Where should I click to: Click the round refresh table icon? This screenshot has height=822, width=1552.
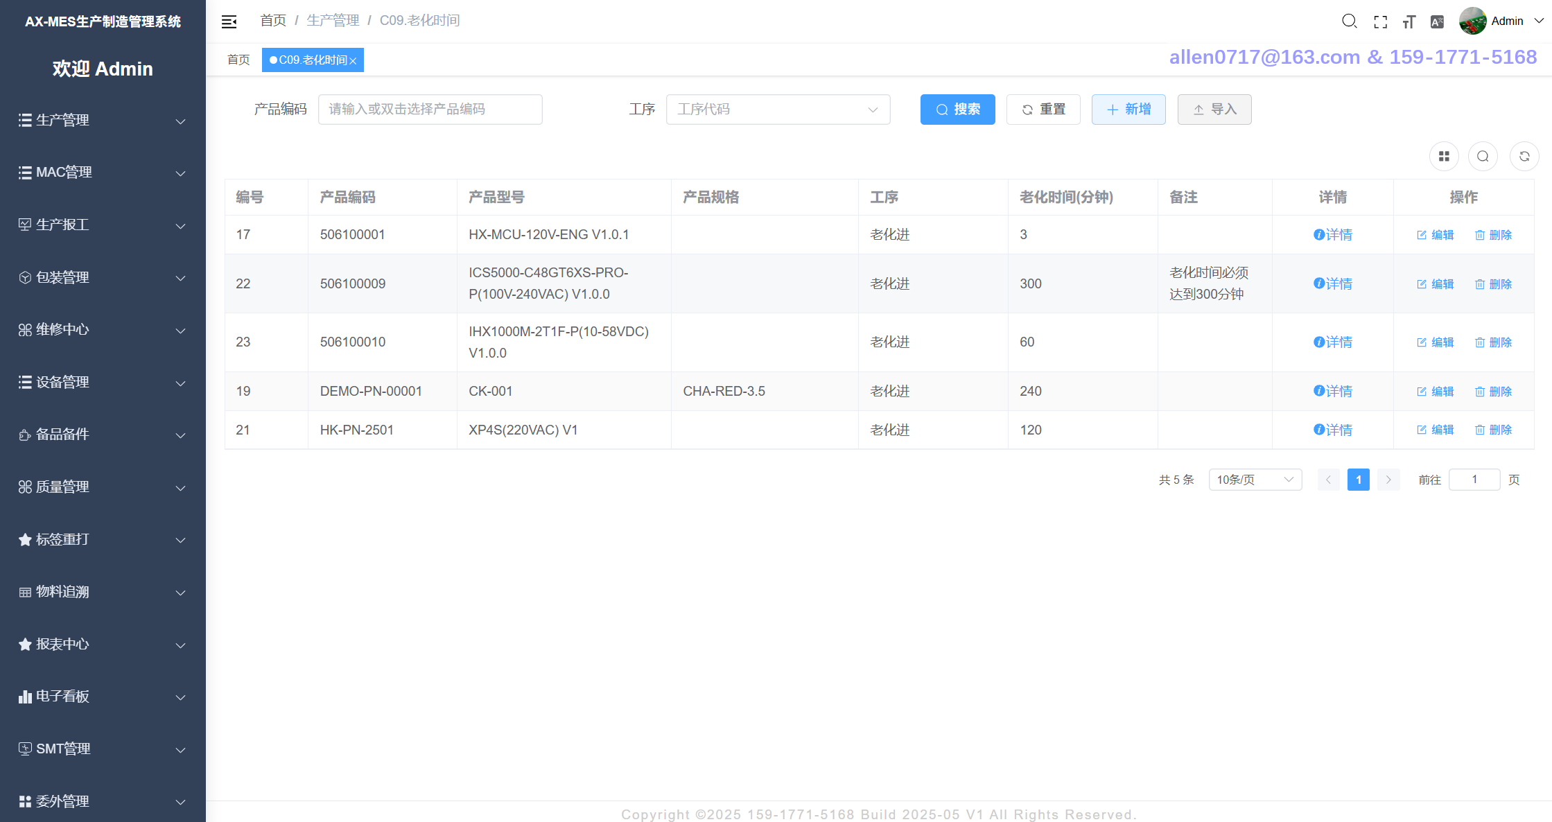pyautogui.click(x=1524, y=157)
